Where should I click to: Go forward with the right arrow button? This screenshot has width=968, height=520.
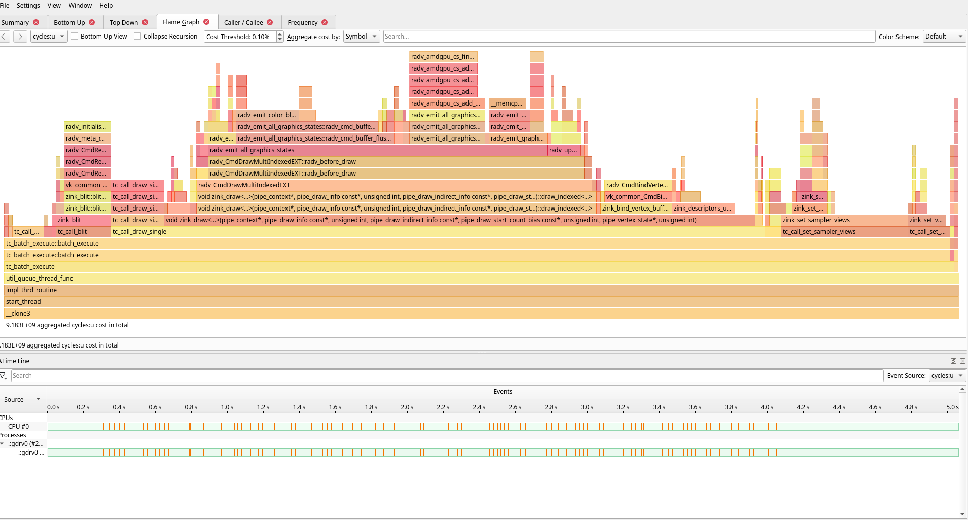[20, 37]
